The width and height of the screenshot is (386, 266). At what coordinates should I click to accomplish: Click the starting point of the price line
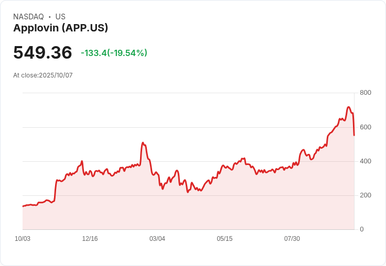[23, 206]
